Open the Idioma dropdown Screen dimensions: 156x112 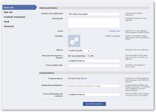tap(79, 51)
